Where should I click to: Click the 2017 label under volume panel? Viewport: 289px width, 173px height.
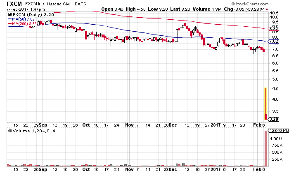[x=216, y=169]
